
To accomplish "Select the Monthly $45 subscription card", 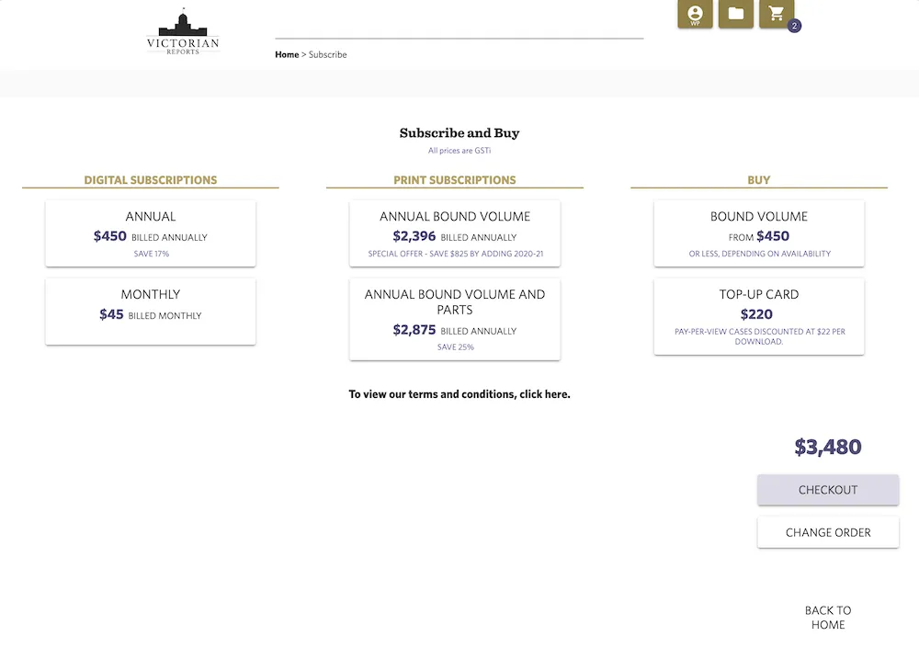I will click(x=150, y=312).
